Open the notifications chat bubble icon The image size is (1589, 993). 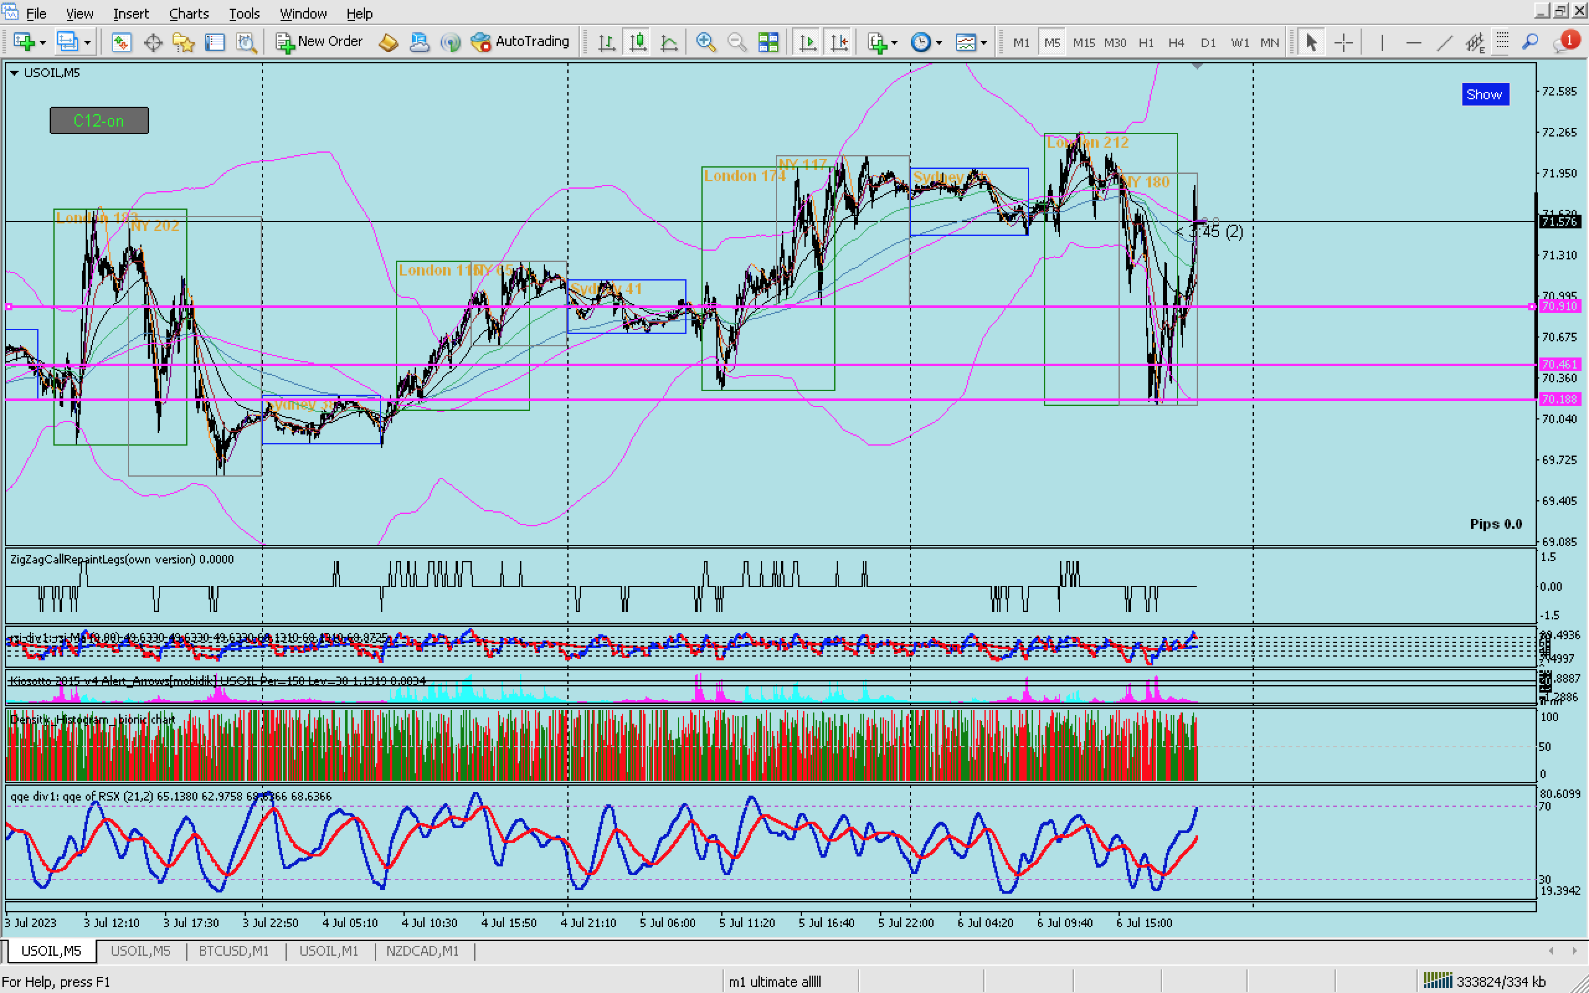(1564, 43)
